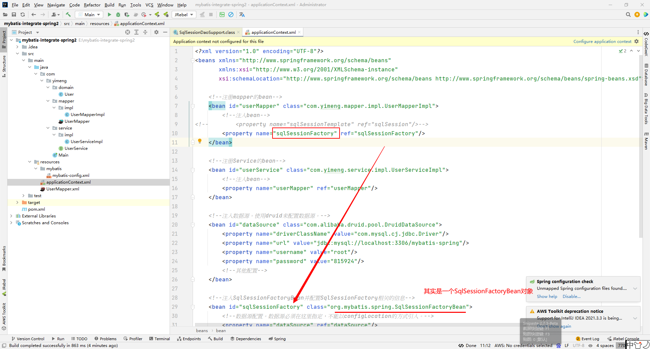Switch to SqlSessionDaoSupport.class tab
This screenshot has width=650, height=349.
click(x=207, y=32)
